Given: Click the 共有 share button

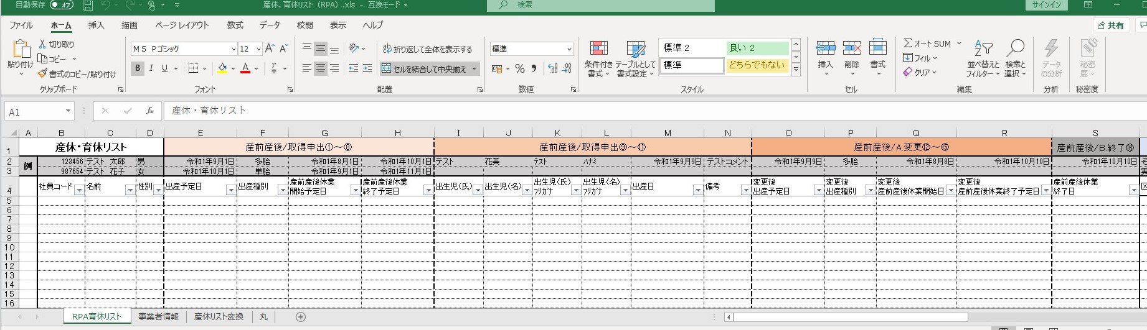Looking at the screenshot, I should pos(1110,25).
